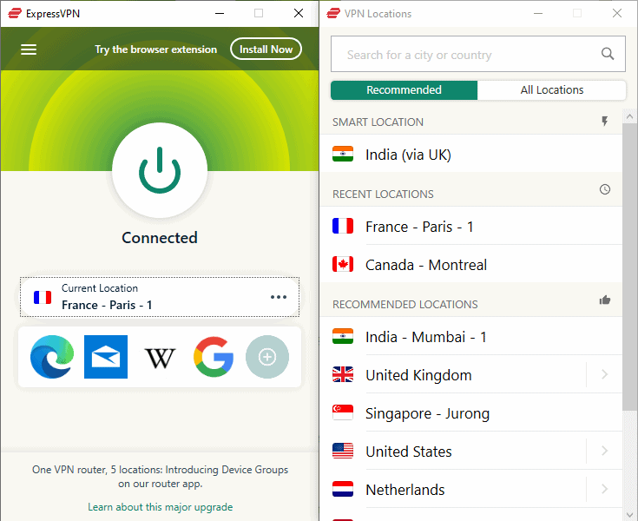Select United States location
The image size is (638, 521).
click(454, 451)
